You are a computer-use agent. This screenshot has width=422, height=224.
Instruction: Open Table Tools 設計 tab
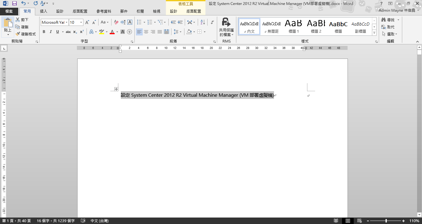coord(174,11)
